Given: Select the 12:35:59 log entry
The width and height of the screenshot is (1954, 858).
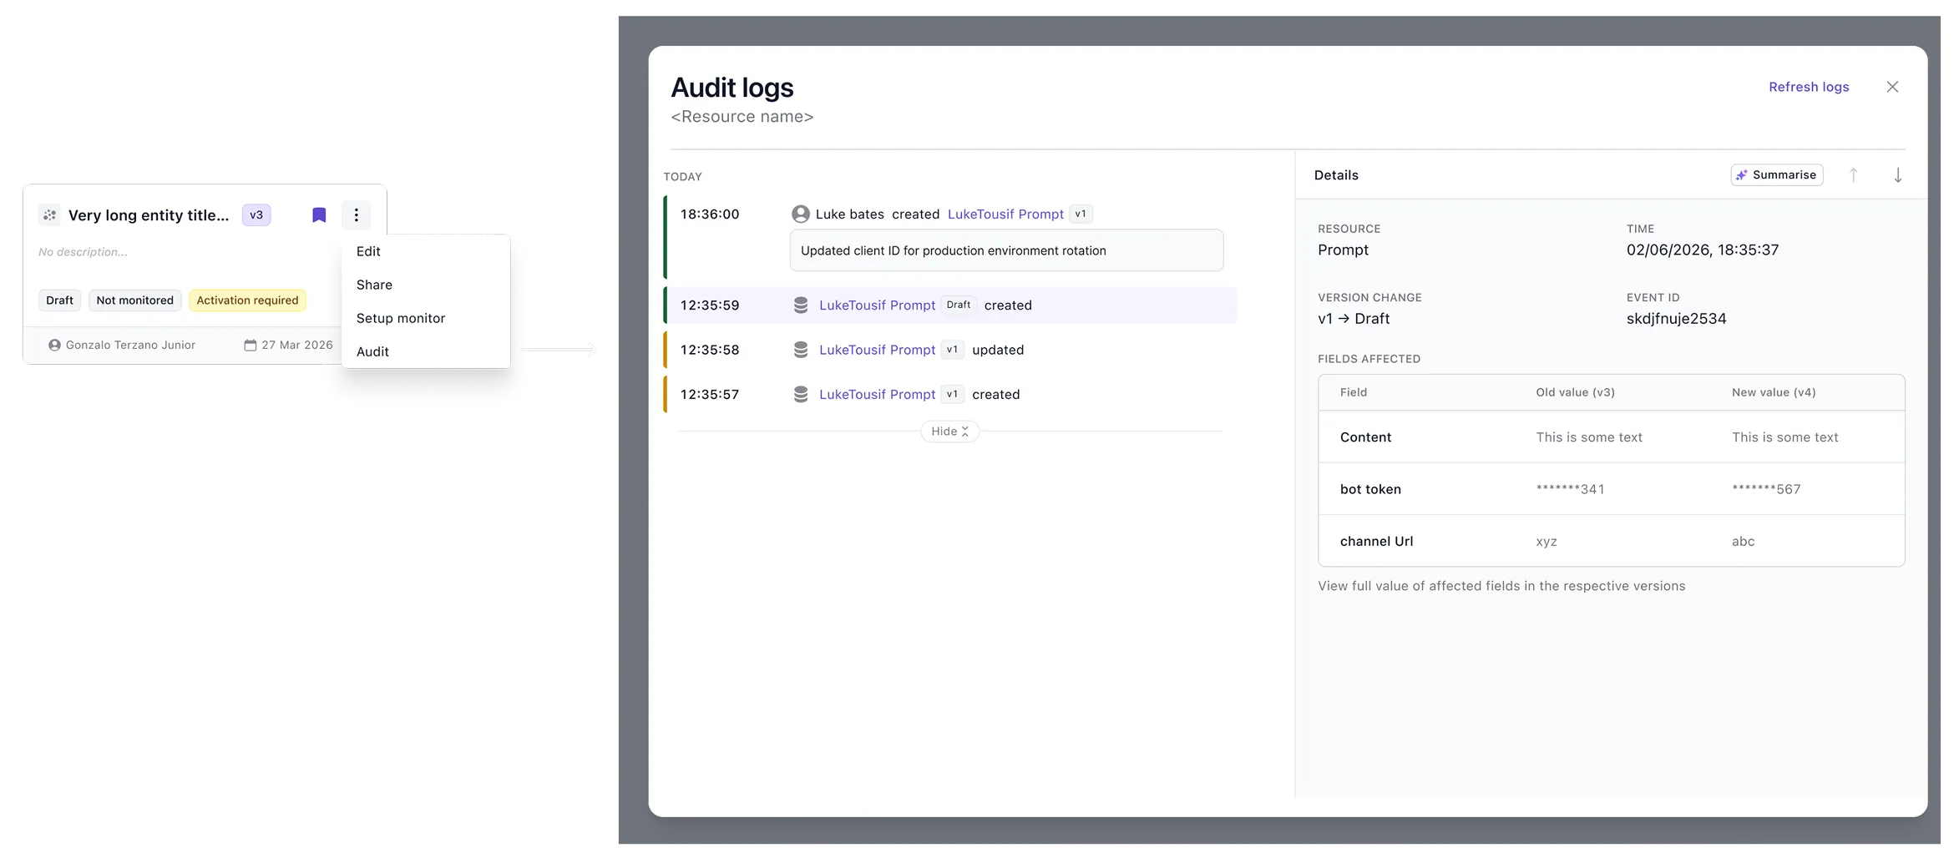Looking at the screenshot, I should (950, 305).
